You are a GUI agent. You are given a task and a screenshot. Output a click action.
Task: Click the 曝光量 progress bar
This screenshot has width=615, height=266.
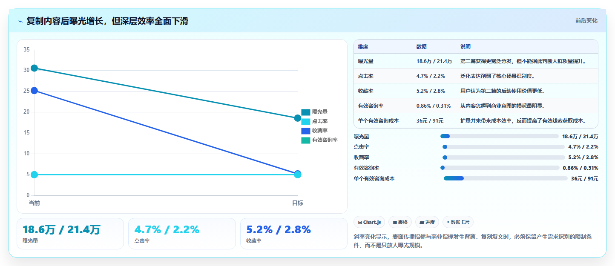499,136
